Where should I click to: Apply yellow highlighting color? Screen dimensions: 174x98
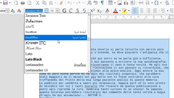coord(124,11)
